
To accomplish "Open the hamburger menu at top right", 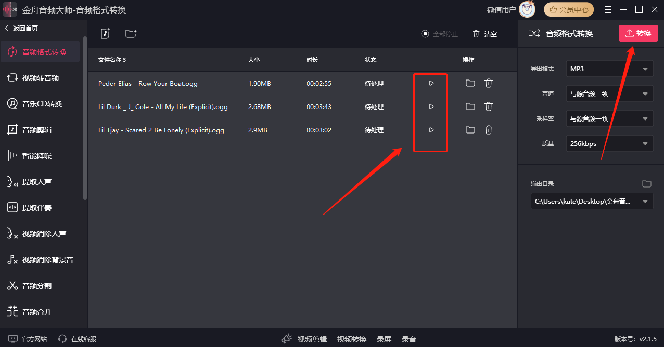I will point(607,9).
